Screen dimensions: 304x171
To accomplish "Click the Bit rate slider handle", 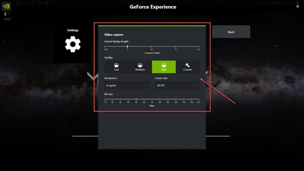I will tap(136, 99).
